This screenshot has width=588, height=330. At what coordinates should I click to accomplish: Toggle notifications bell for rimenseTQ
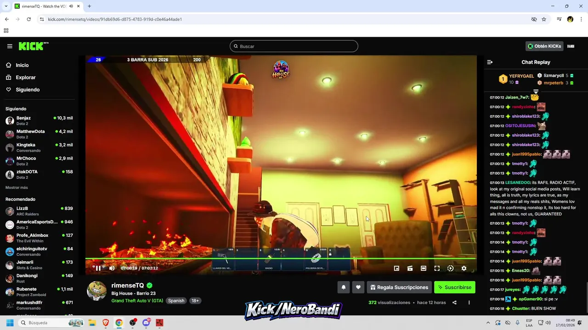[343, 287]
